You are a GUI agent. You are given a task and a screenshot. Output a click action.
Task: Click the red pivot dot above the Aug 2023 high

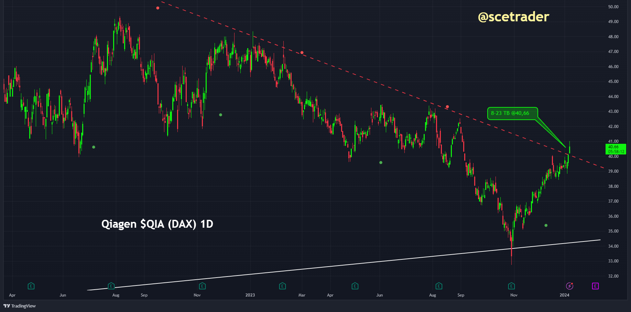coord(447,107)
